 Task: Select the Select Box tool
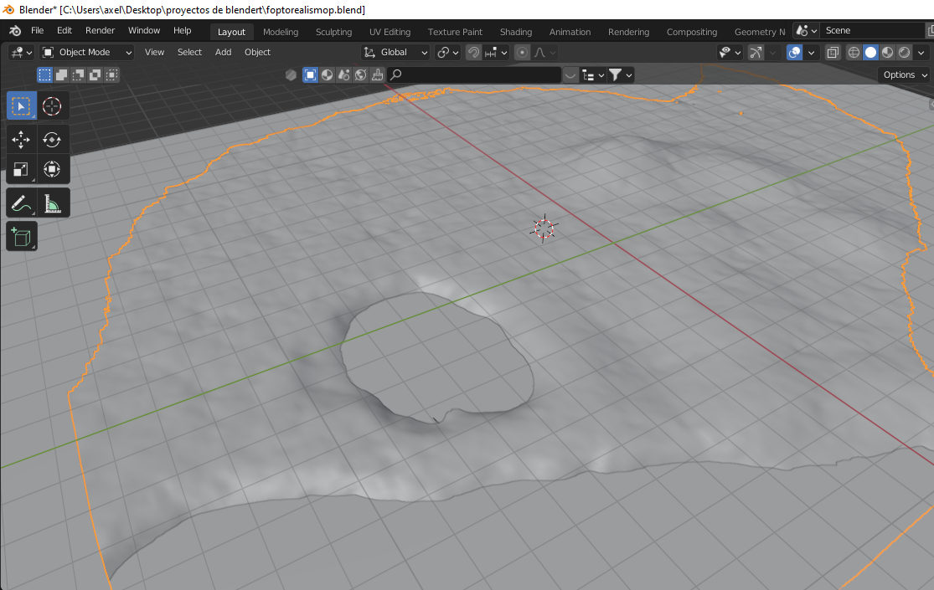coord(22,106)
